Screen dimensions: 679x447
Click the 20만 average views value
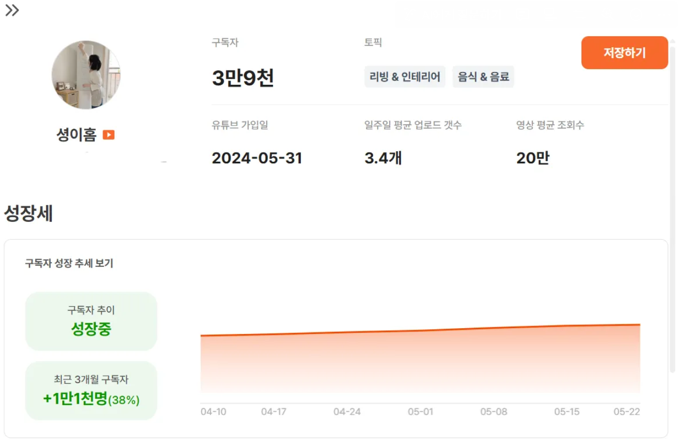coord(533,158)
